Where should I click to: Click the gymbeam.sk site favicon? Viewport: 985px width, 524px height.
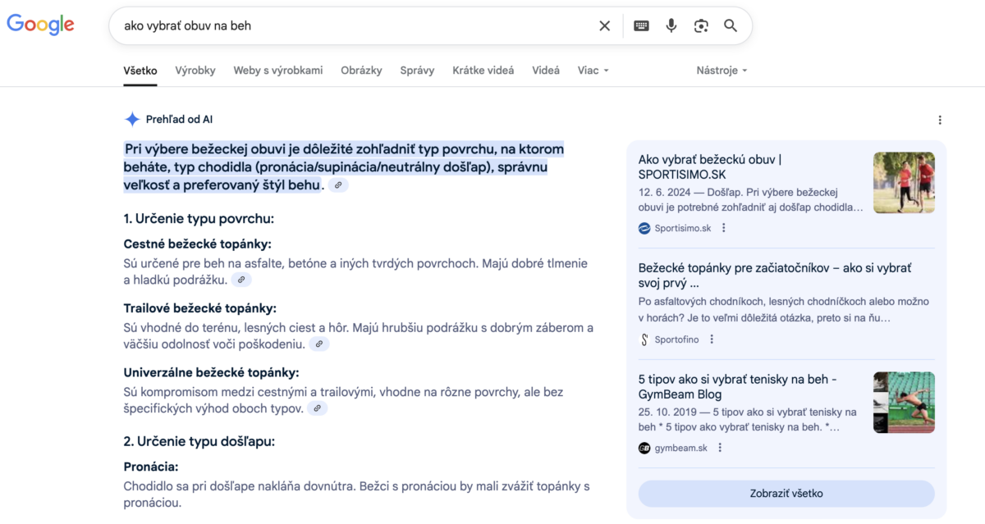(x=644, y=448)
